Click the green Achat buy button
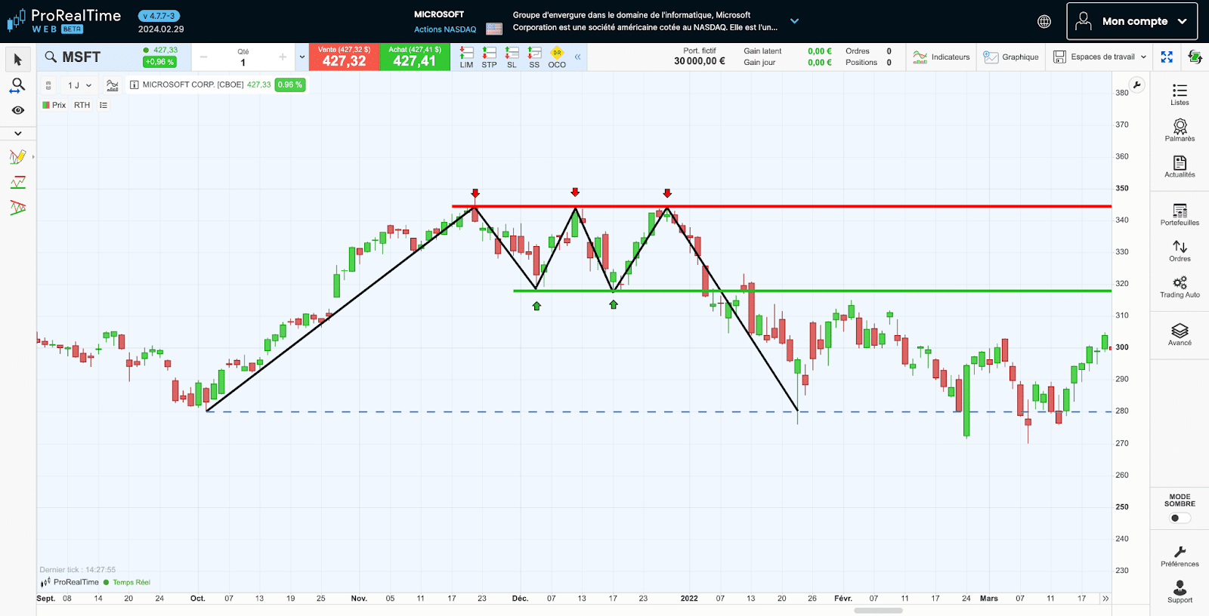Image resolution: width=1209 pixels, height=616 pixels. coord(415,57)
